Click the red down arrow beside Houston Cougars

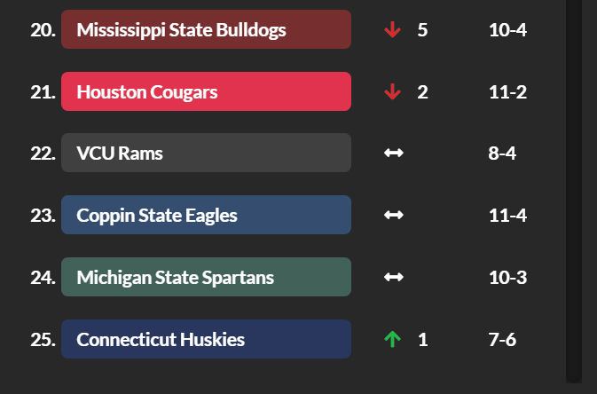[x=393, y=92]
